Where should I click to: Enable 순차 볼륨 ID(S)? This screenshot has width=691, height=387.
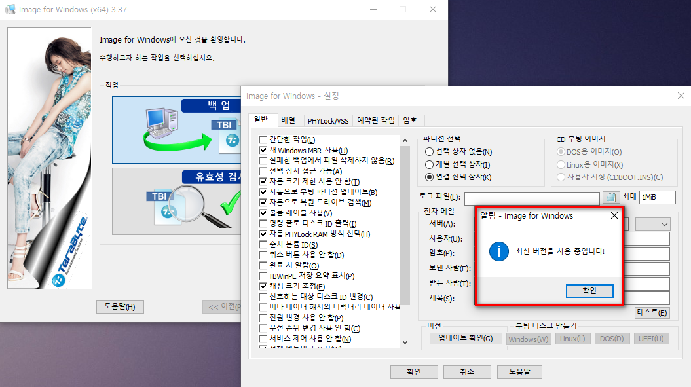tap(263, 245)
